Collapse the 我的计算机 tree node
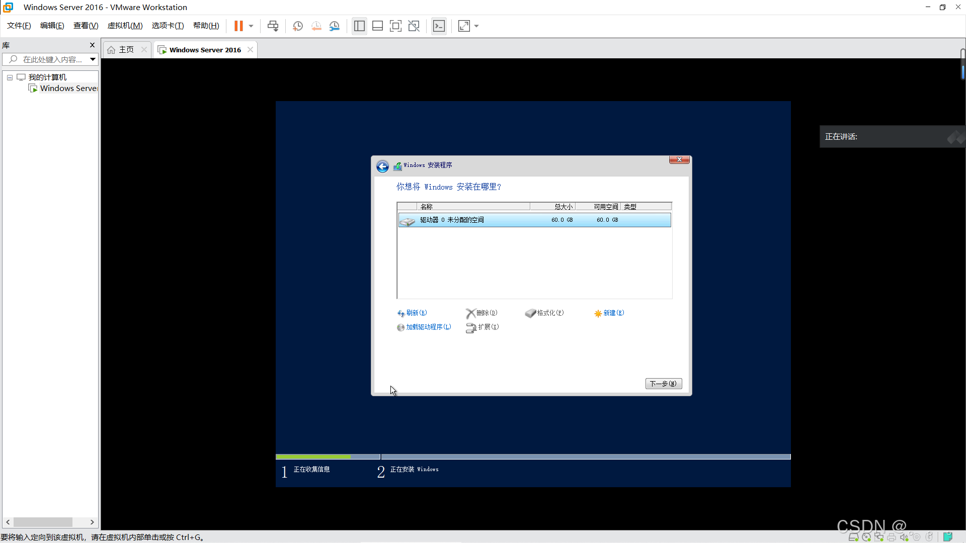 coord(10,77)
